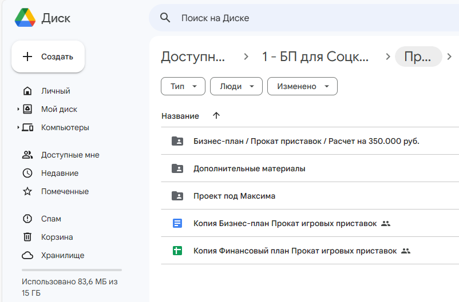Click shared folder icon of Проект под Максима
This screenshot has height=302, width=459.
pos(177,196)
